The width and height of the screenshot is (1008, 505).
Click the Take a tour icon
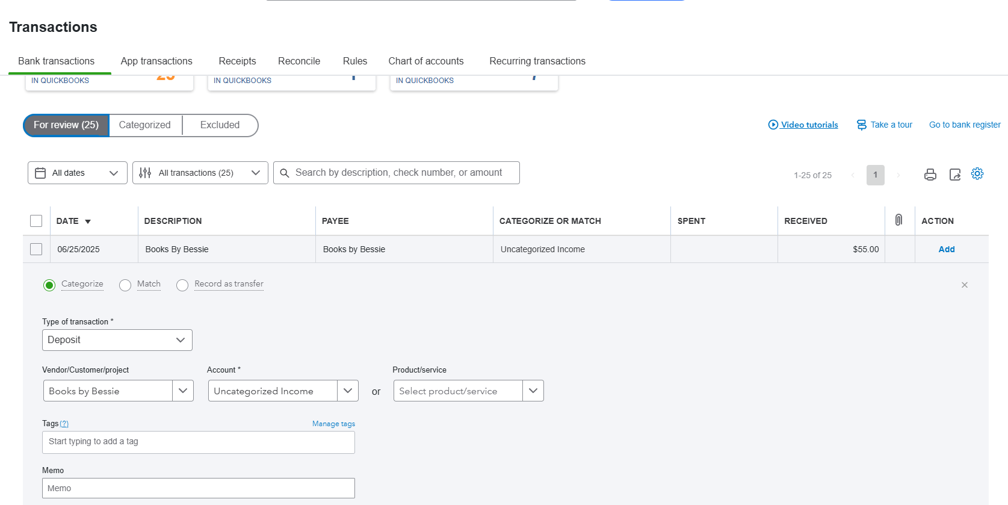[862, 125]
